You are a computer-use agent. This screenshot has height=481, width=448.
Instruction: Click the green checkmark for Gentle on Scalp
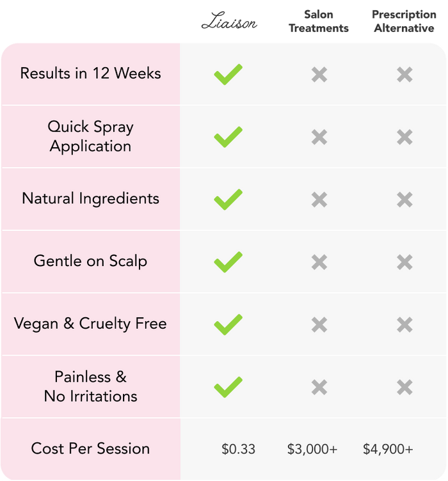[228, 262]
